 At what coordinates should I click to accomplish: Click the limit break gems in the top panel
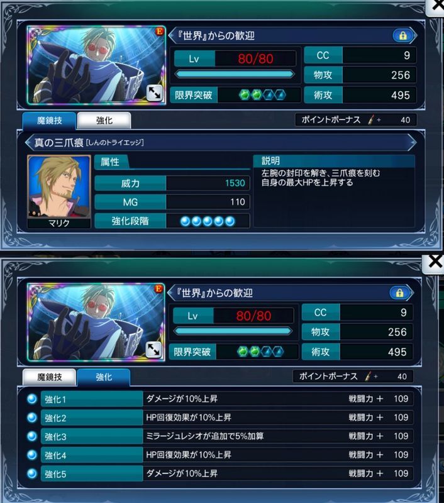(x=262, y=95)
